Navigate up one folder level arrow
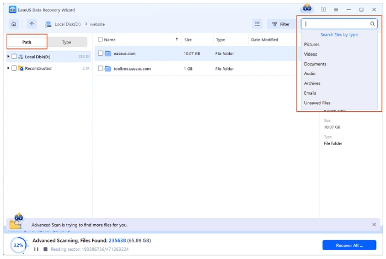The image size is (386, 259). coord(32,24)
